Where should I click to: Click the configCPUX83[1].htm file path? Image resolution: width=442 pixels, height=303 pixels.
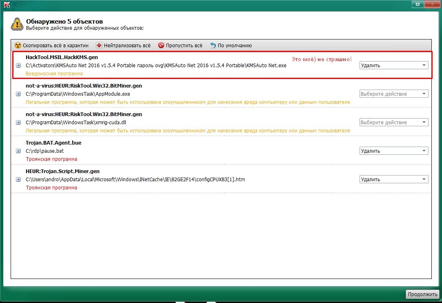click(135, 180)
